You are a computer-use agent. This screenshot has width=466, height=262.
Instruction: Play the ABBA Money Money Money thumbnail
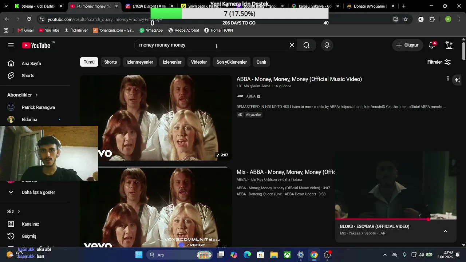pos(156,118)
